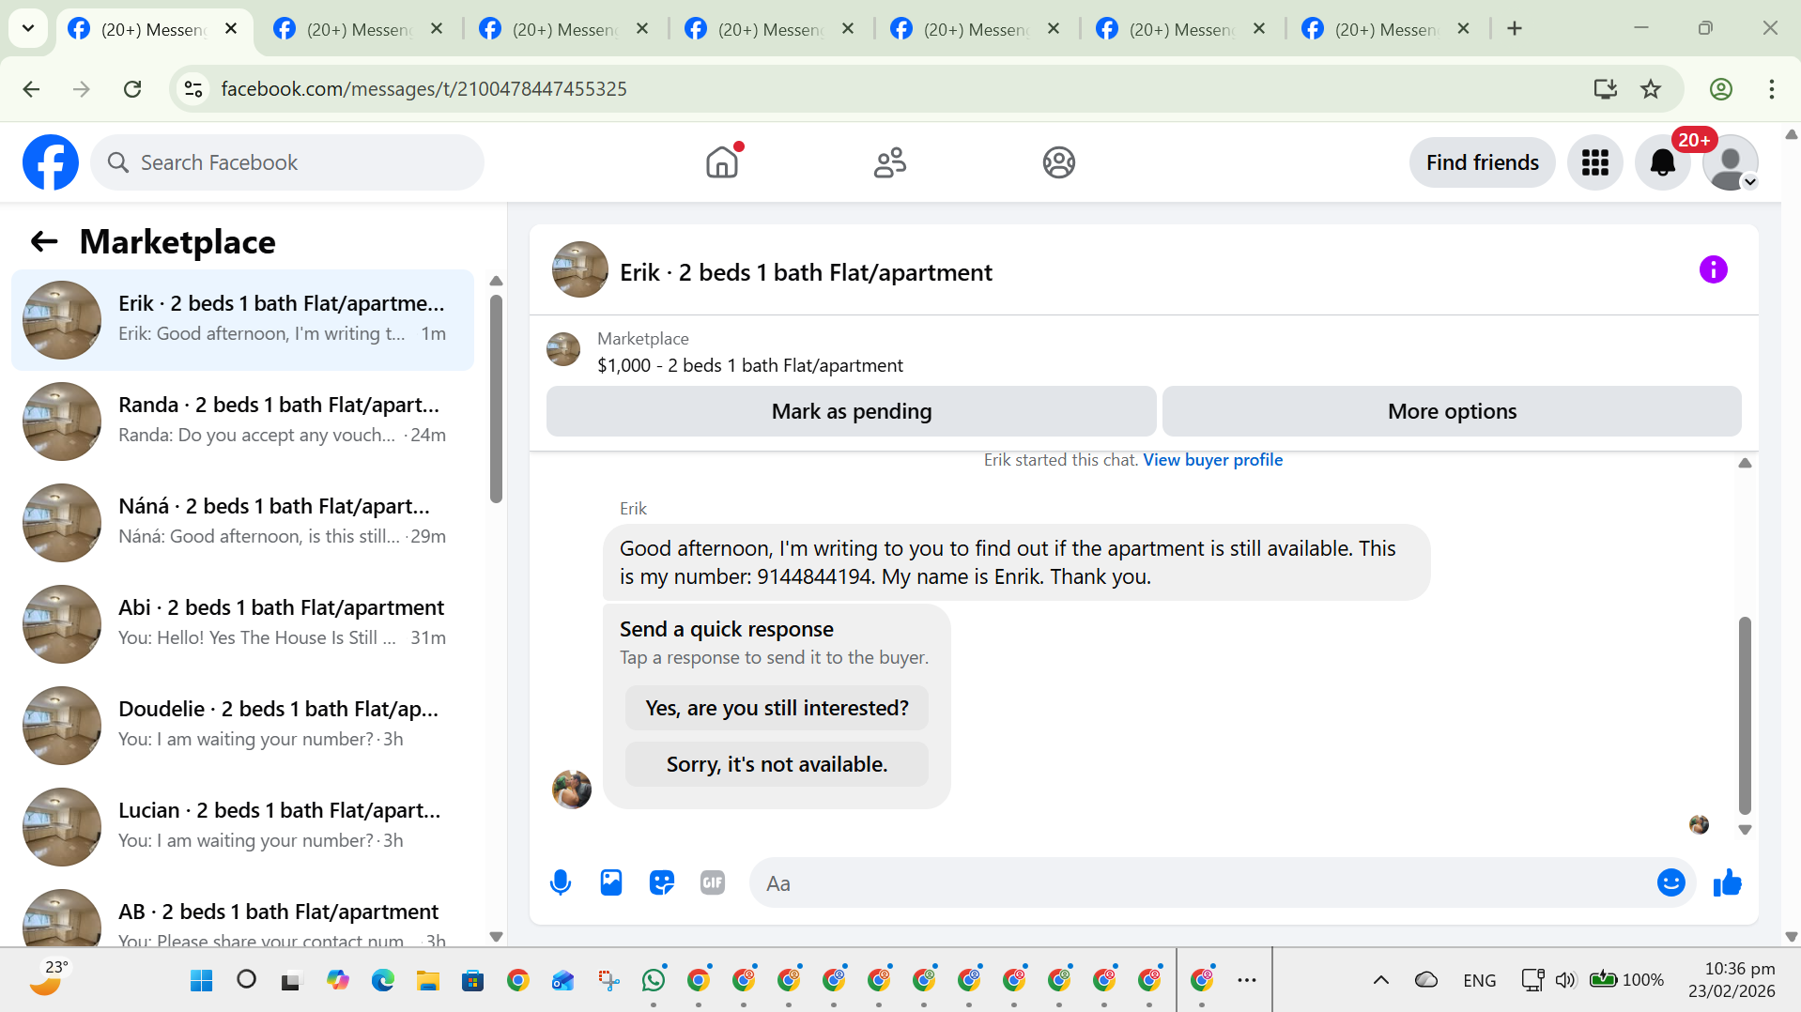
Task: Send 'Yes, are you still interested?' quick response
Action: click(777, 708)
